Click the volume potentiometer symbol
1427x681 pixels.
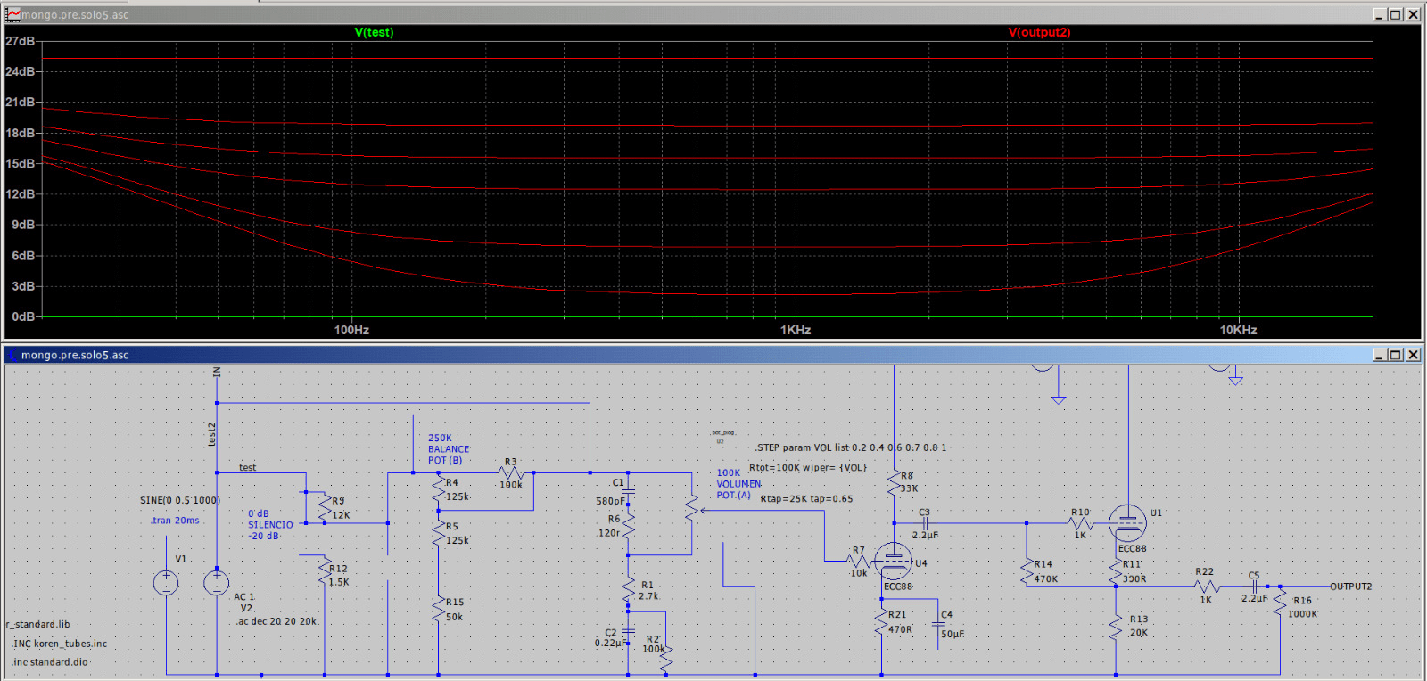692,508
